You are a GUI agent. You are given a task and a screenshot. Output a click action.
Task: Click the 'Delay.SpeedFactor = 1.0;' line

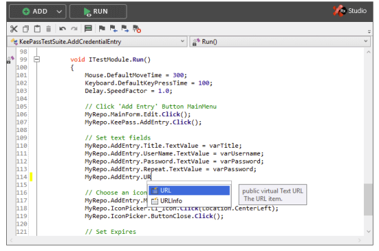(129, 91)
